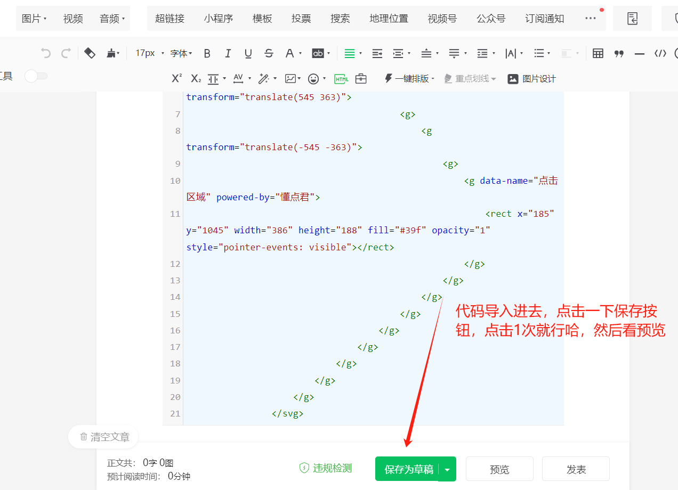Click the 视频 menu item
This screenshot has width=678, height=490.
pyautogui.click(x=73, y=19)
